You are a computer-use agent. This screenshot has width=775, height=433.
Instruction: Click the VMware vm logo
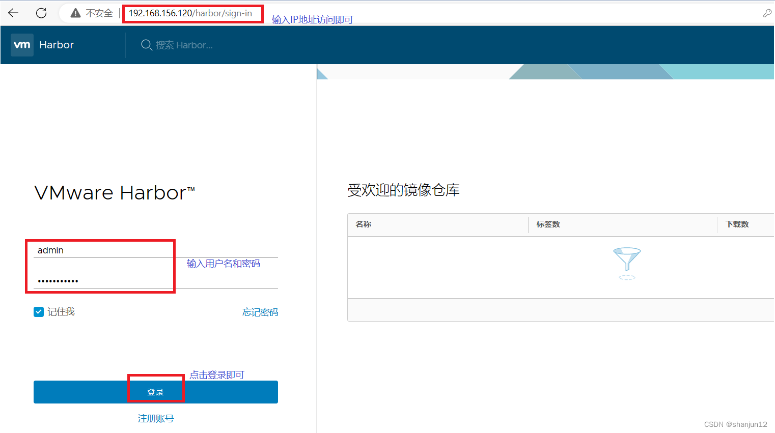tap(22, 45)
